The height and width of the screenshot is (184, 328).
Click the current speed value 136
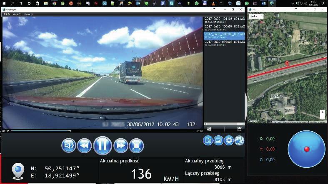141,174
